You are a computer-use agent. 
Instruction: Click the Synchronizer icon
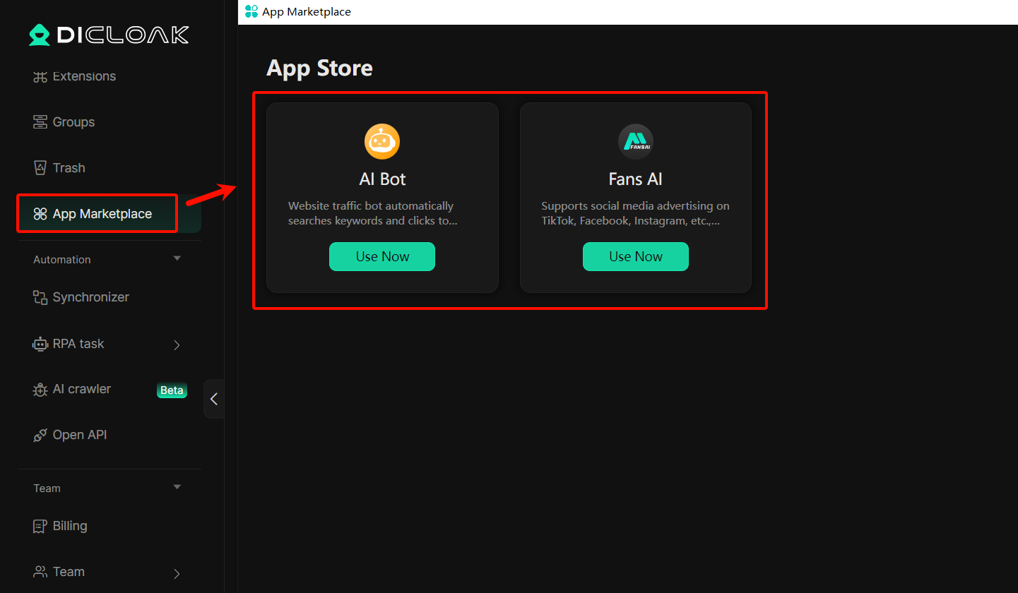click(40, 297)
